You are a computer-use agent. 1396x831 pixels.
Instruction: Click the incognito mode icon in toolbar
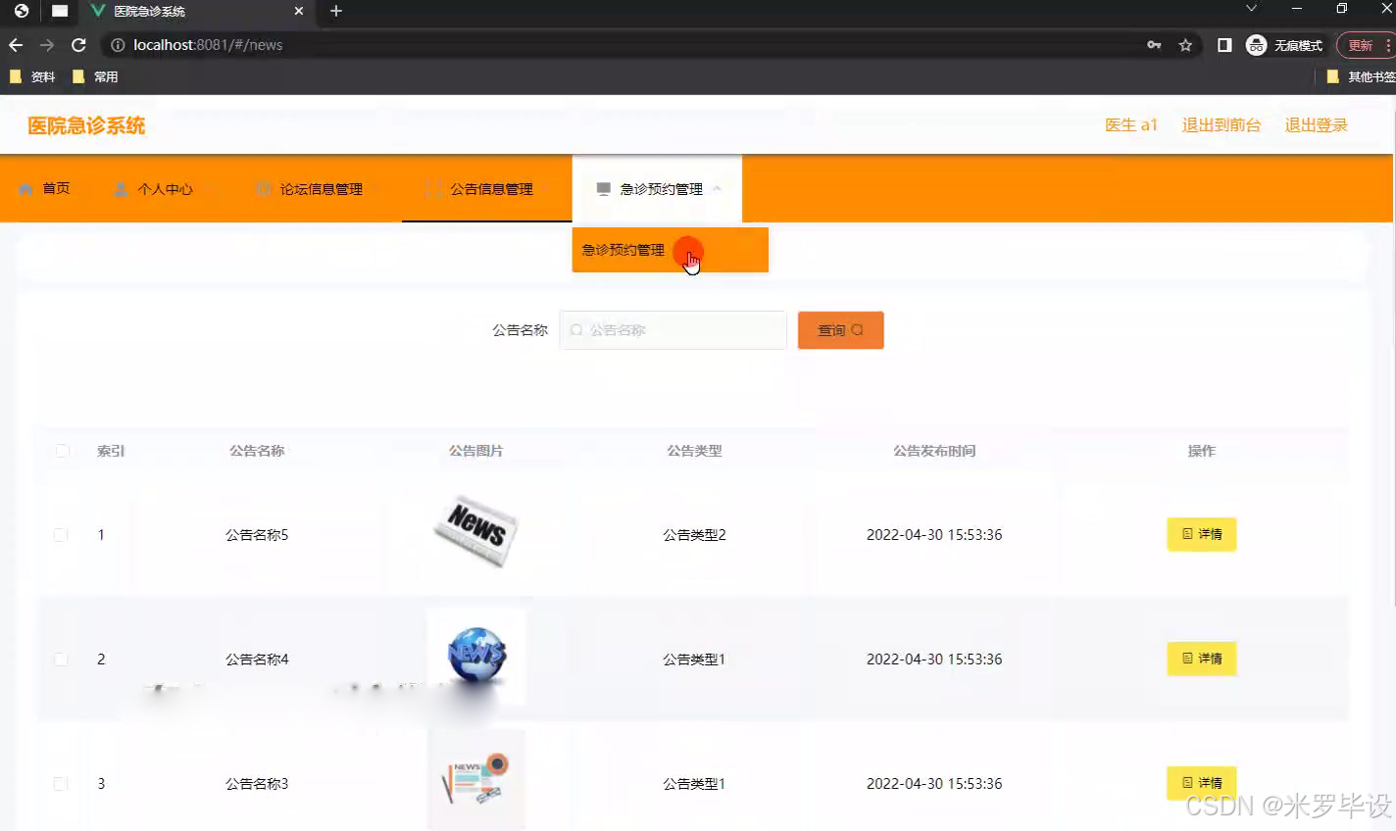(x=1256, y=44)
